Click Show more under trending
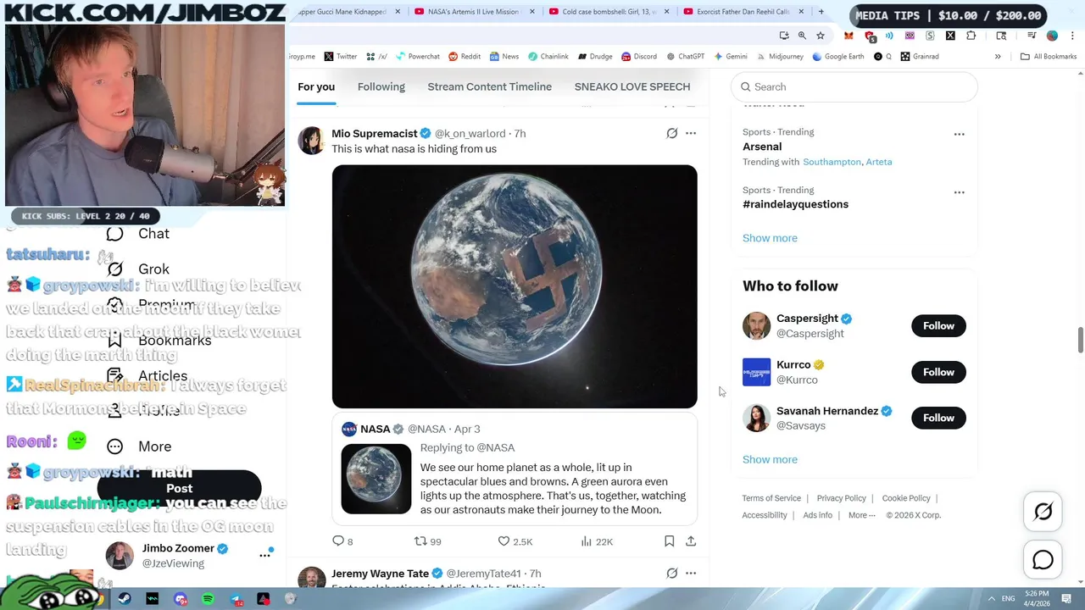 coord(770,238)
